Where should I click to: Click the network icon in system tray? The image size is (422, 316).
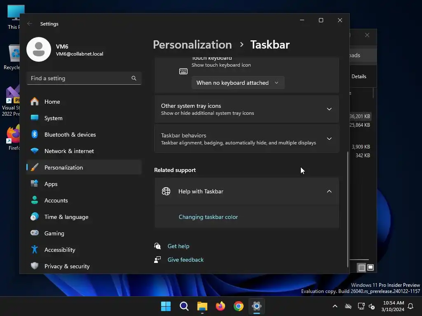point(361,306)
